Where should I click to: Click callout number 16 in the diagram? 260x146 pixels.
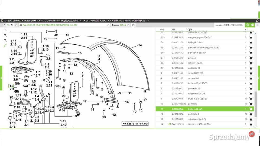pos(127,102)
